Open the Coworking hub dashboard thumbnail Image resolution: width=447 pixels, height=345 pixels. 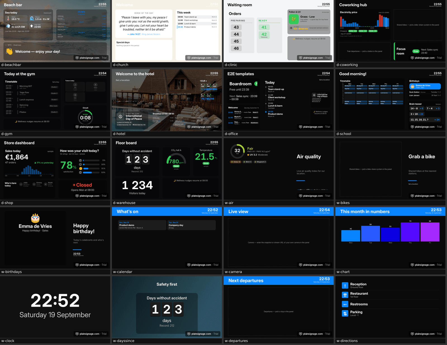click(390, 31)
